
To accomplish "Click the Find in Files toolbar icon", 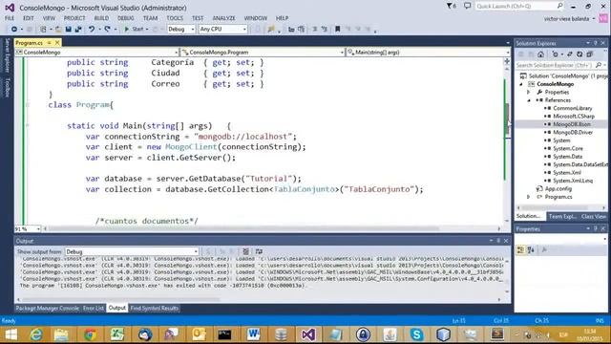I will [x=271, y=30].
